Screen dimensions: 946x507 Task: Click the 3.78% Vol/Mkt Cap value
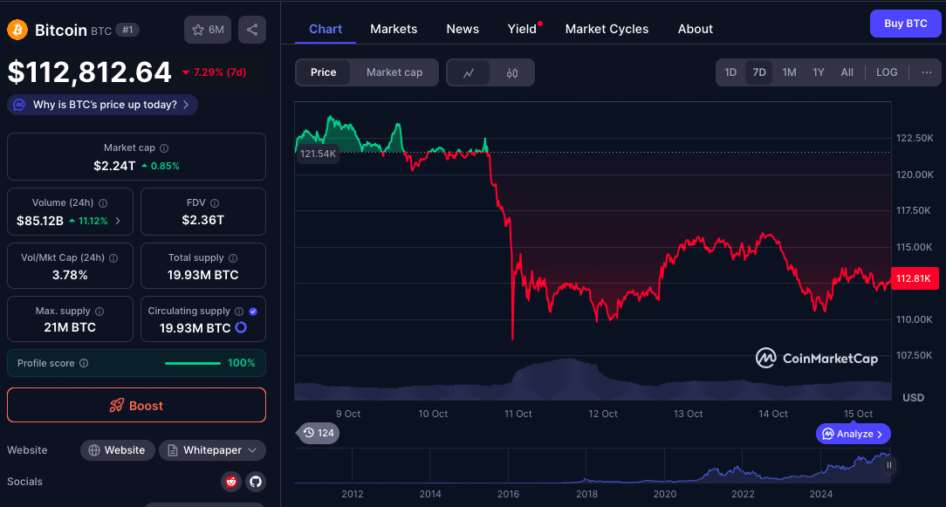pos(70,275)
